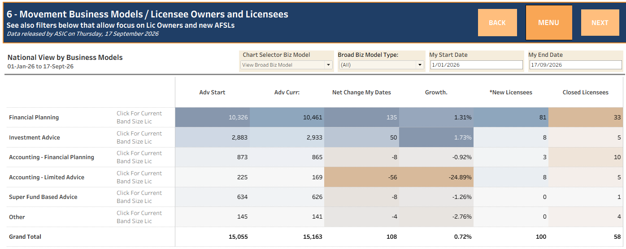Screen dimensions: 626x249
Task: Click the -1.26% growth cell
Action: (x=436, y=197)
